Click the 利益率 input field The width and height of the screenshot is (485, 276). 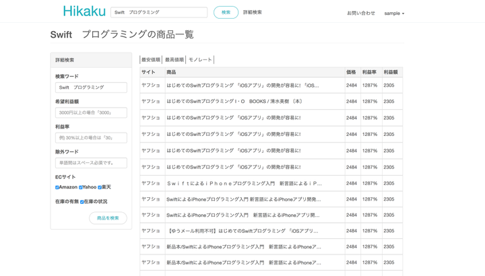[x=91, y=137]
